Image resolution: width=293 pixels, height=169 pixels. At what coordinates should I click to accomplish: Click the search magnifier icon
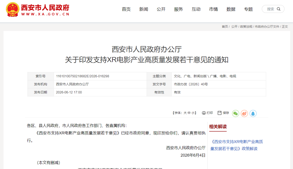(x=278, y=9)
